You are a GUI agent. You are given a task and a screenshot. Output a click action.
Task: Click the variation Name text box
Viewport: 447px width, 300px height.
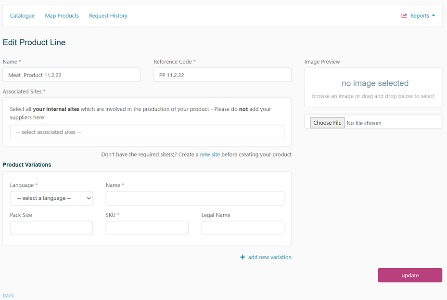pyautogui.click(x=195, y=198)
